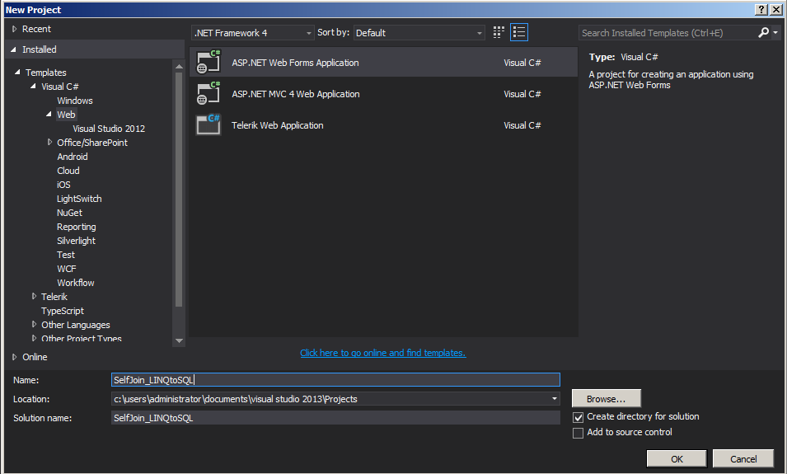The height and width of the screenshot is (474, 787).
Task: Click the dialog help question mark button
Action: 760,9
